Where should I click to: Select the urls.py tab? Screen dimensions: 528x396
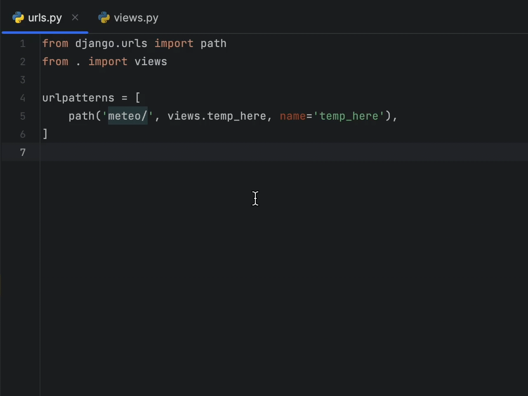point(45,18)
